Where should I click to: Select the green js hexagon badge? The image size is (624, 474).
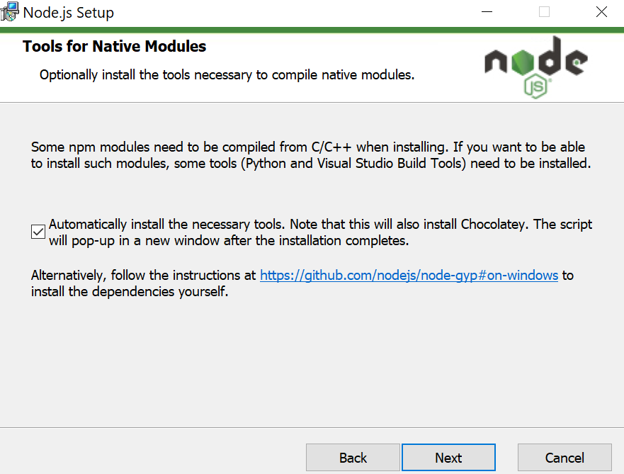pyautogui.click(x=535, y=85)
